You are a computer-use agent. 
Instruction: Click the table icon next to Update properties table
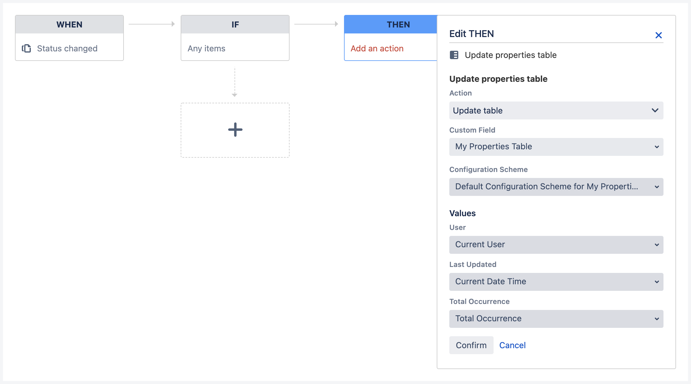pyautogui.click(x=454, y=55)
